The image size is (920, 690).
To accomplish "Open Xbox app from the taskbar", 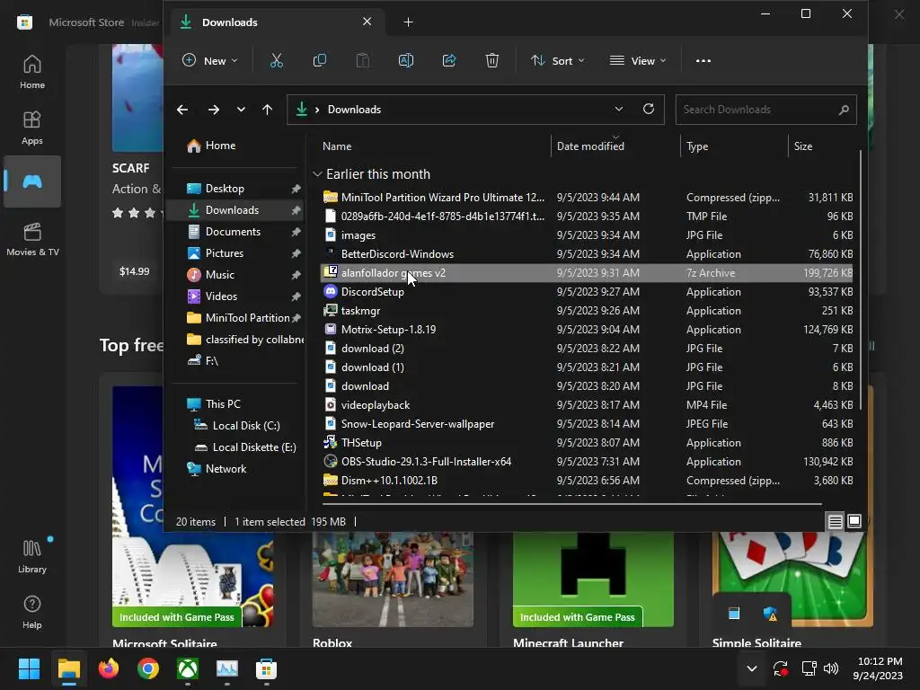I will (188, 668).
